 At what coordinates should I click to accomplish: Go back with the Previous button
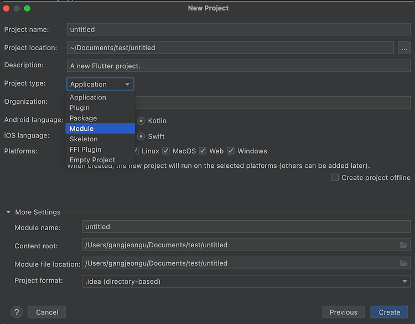(x=343, y=312)
